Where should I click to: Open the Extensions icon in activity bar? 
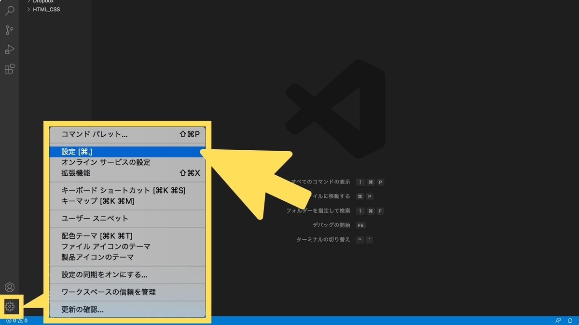(9, 68)
